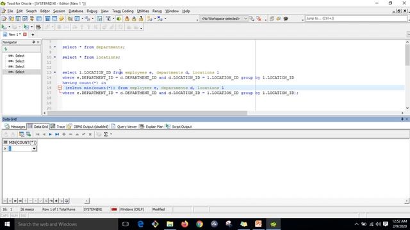Switch to DBMS Output (disabled) tab
The width and height of the screenshot is (410, 230).
pyautogui.click(x=88, y=126)
